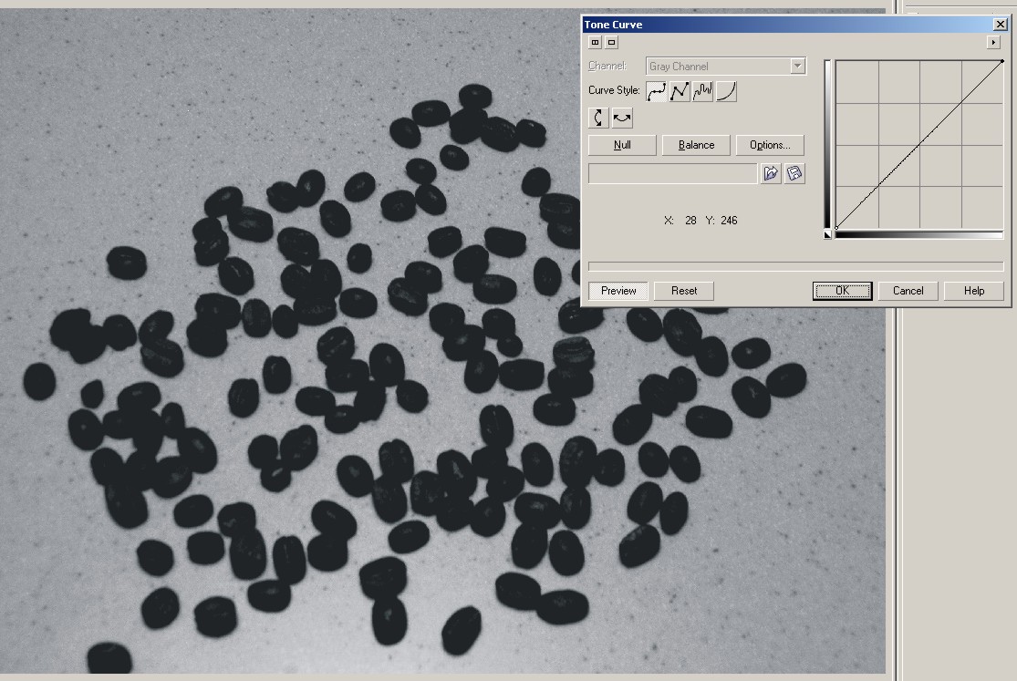Confirm the tone curve with OK
The height and width of the screenshot is (681, 1017).
pyautogui.click(x=843, y=291)
